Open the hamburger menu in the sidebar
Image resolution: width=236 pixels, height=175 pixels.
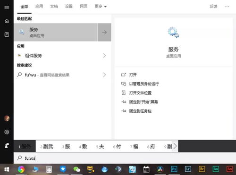[x=7, y=8]
